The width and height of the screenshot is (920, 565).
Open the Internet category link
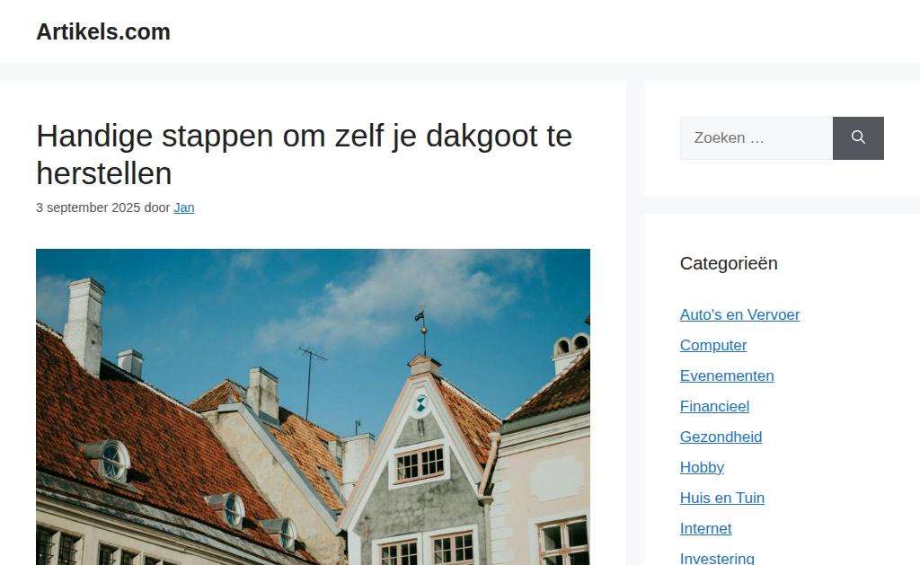pos(705,528)
